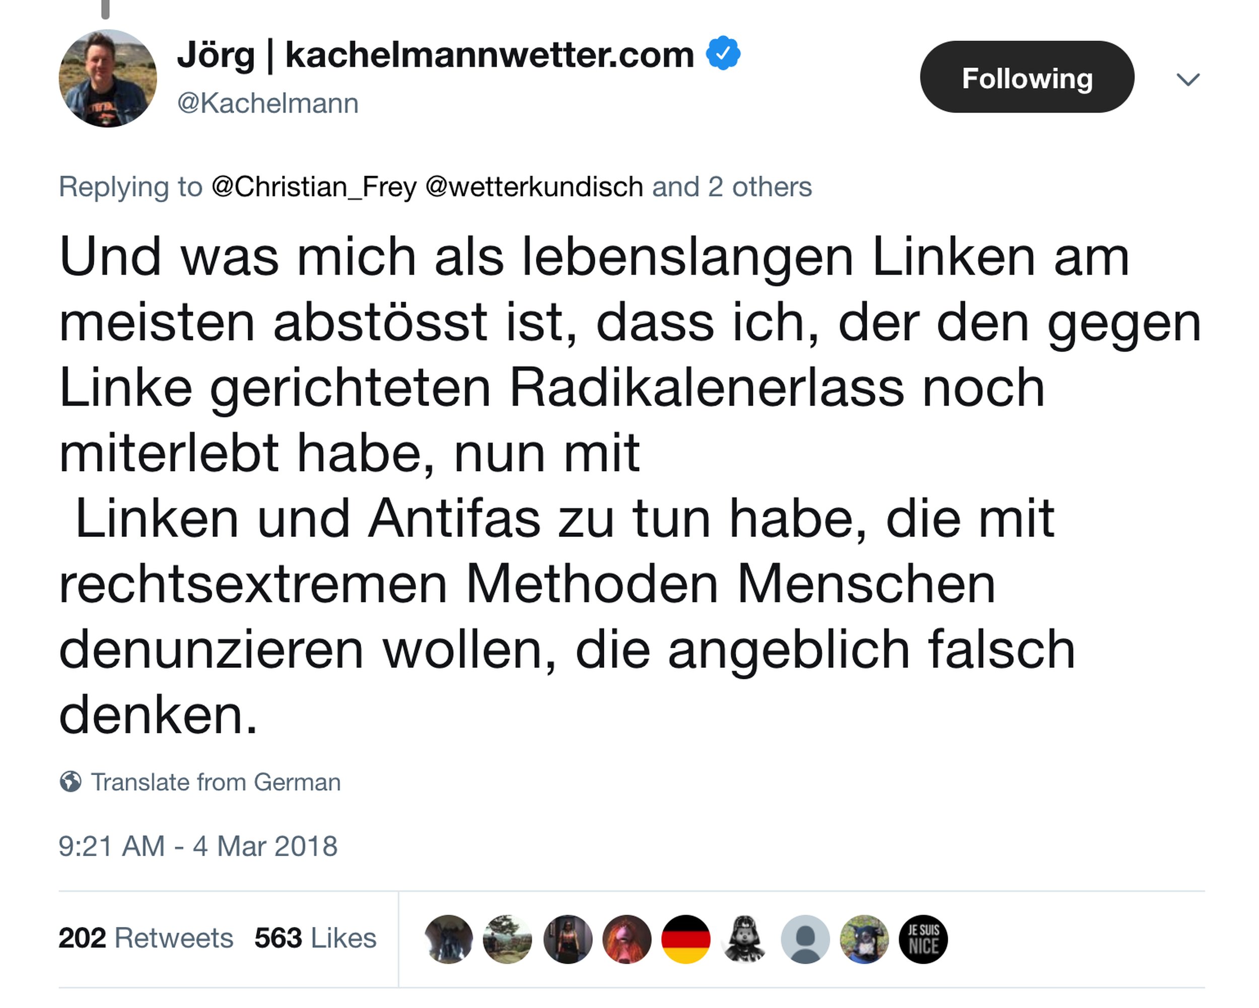
Task: Open the @Christian_Frey mention
Action: coord(314,187)
